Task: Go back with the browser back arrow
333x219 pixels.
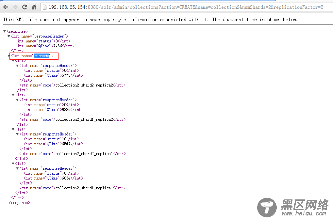Action: 6,7
